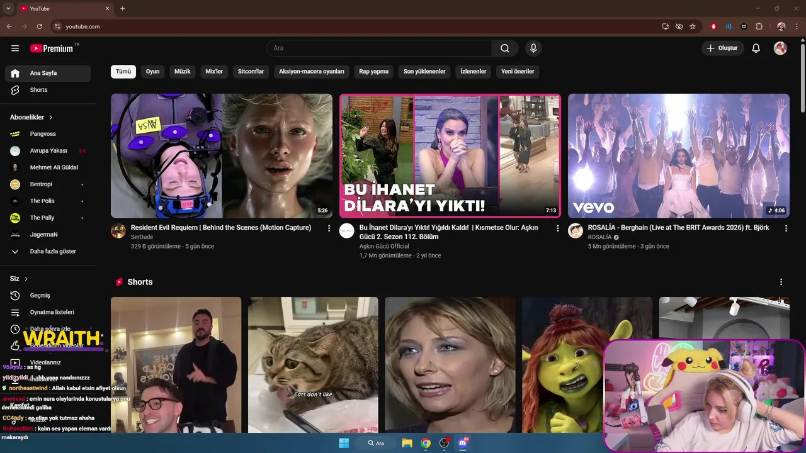Click the YouTube search input field
Screen dimensions: 806x453
(x=380, y=48)
